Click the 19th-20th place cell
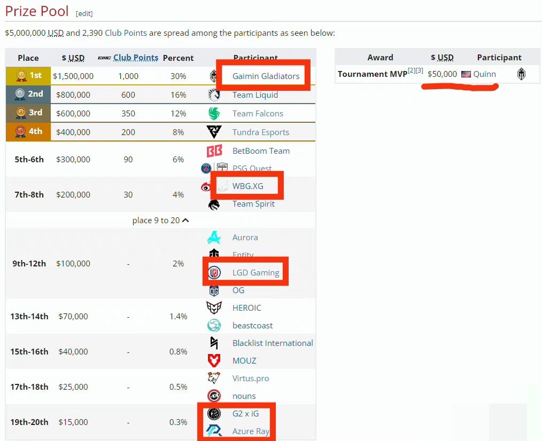The width and height of the screenshot is (542, 441). point(29,422)
